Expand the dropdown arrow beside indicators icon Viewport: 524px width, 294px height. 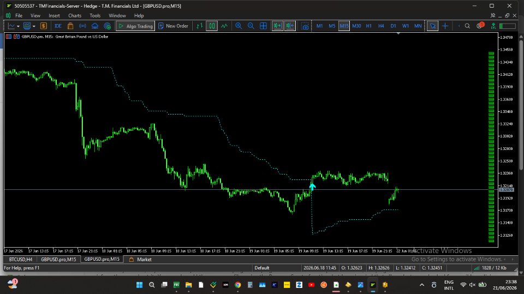(34, 26)
